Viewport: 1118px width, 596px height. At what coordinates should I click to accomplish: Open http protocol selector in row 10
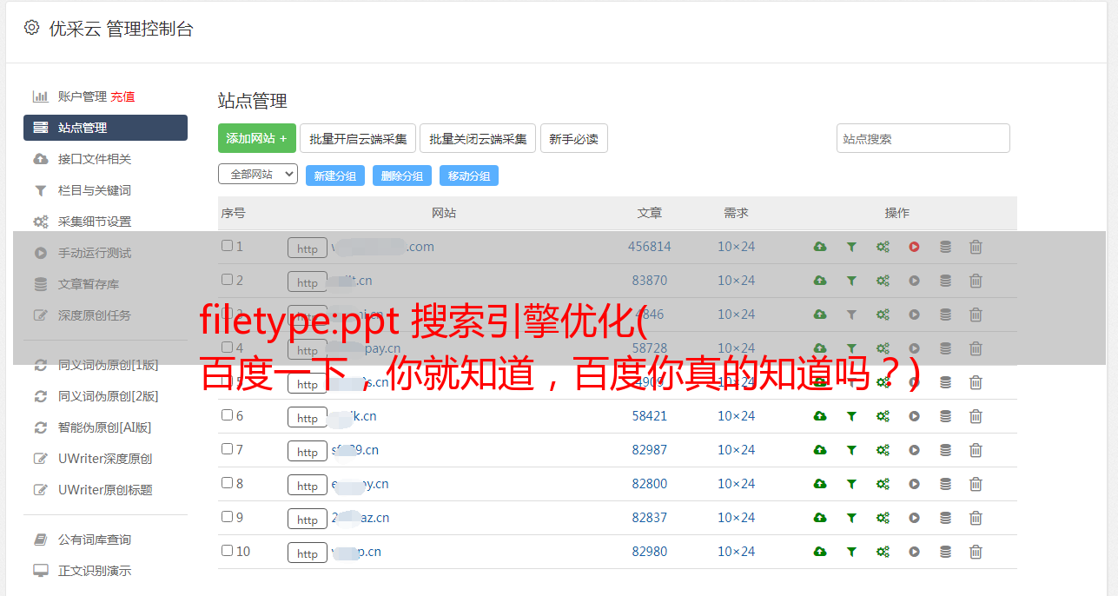point(308,553)
